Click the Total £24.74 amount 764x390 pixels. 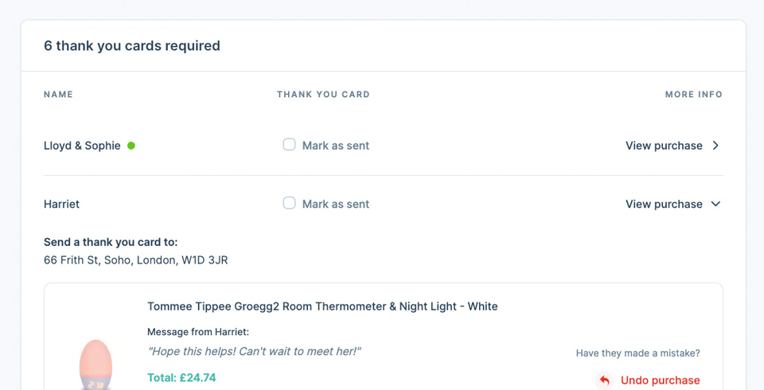[x=181, y=377]
